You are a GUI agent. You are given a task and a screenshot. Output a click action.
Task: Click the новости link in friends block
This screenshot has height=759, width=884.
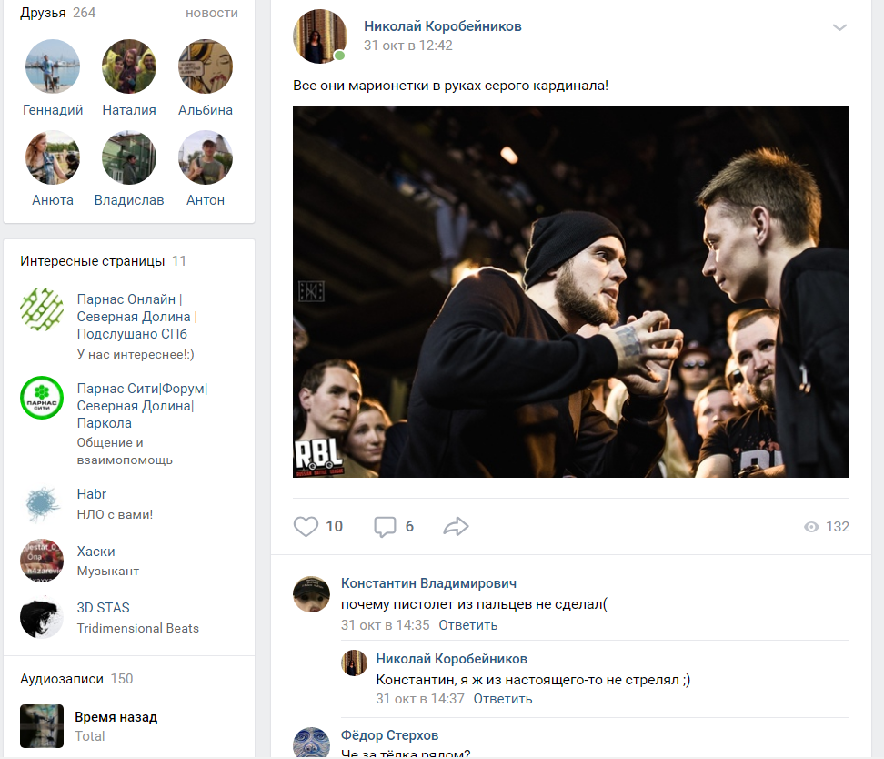(x=211, y=13)
